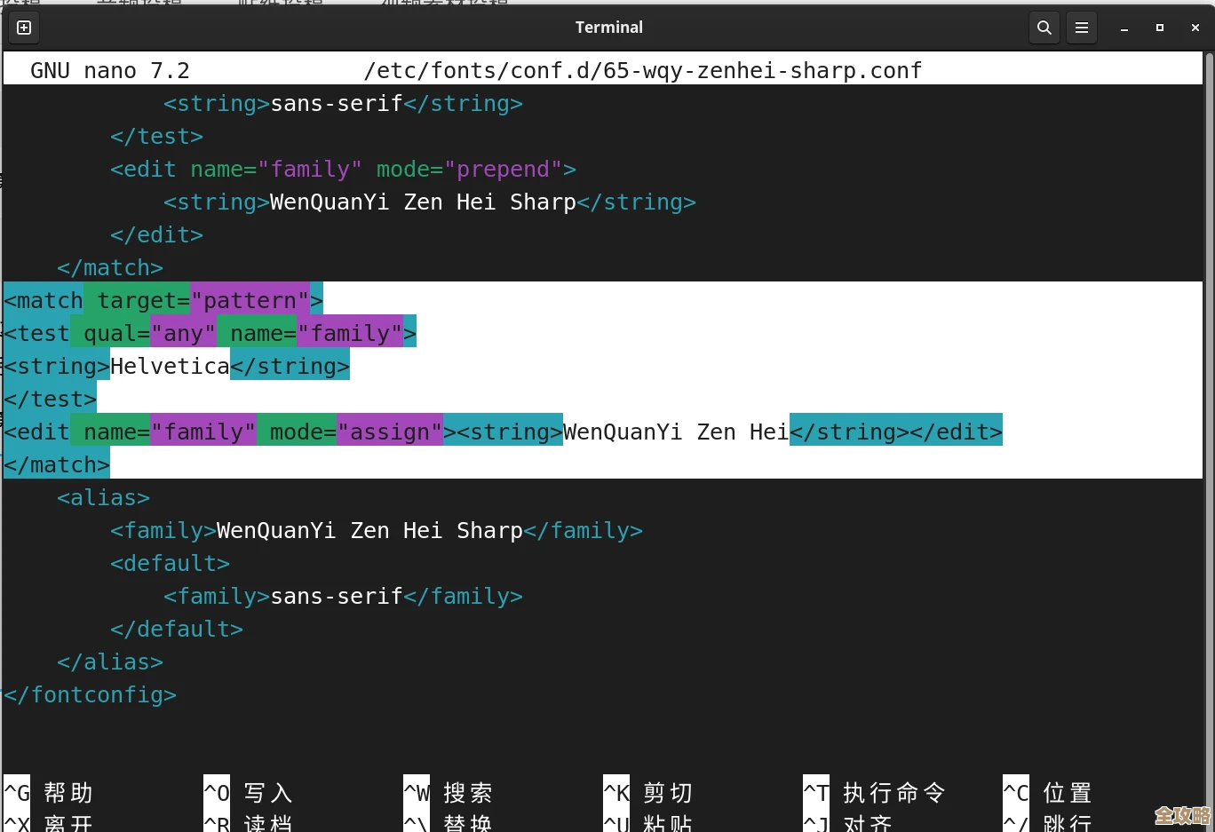Screen dimensions: 1215x832
Task: Click the "prepend" mode attribute value
Action: pos(504,169)
